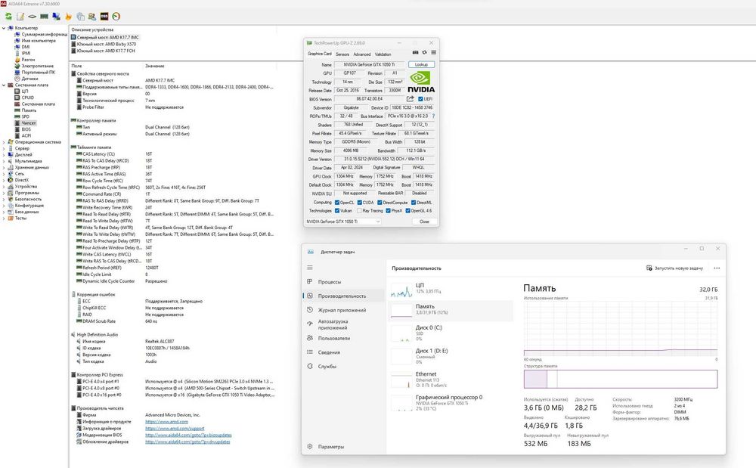The height and width of the screenshot is (468, 756).
Task: Expand the Дисплей tree node
Action: point(4,155)
